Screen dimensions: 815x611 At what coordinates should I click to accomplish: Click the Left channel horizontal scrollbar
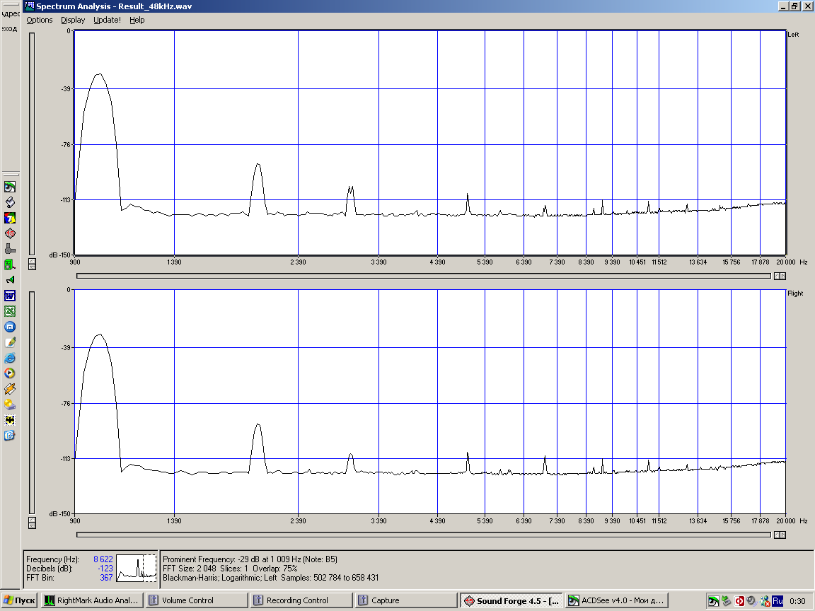click(423, 276)
